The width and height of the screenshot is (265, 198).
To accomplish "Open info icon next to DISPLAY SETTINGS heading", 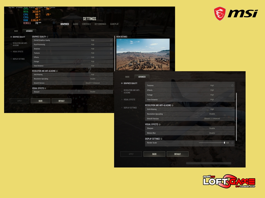I will 161,139.
